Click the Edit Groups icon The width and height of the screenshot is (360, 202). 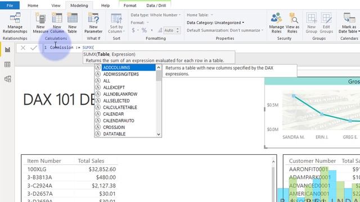pos(326,18)
